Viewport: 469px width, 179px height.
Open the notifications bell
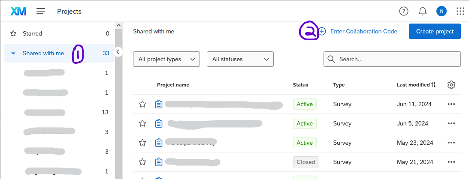click(x=423, y=12)
